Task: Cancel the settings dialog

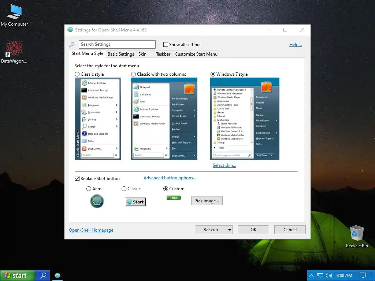Action: (x=290, y=230)
